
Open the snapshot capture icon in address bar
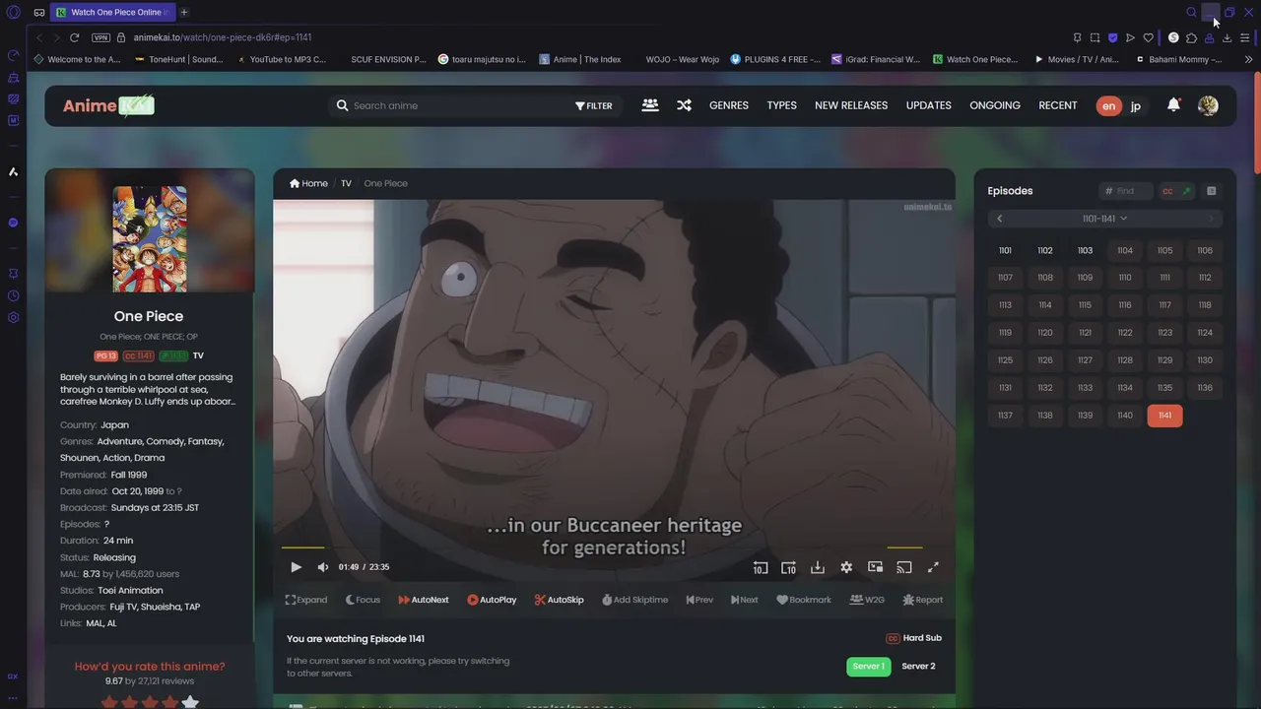pos(1095,37)
